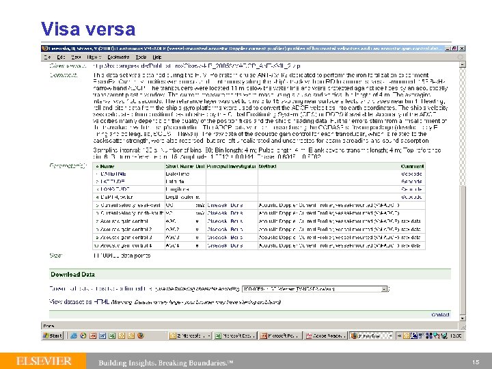Launch Internet Explorer from quick launch

tap(74, 336)
